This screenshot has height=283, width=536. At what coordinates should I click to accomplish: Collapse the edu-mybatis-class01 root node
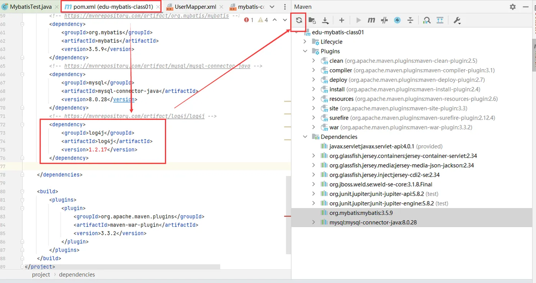coord(297,32)
